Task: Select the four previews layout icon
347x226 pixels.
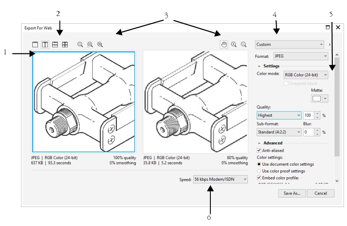Action: pyautogui.click(x=65, y=44)
